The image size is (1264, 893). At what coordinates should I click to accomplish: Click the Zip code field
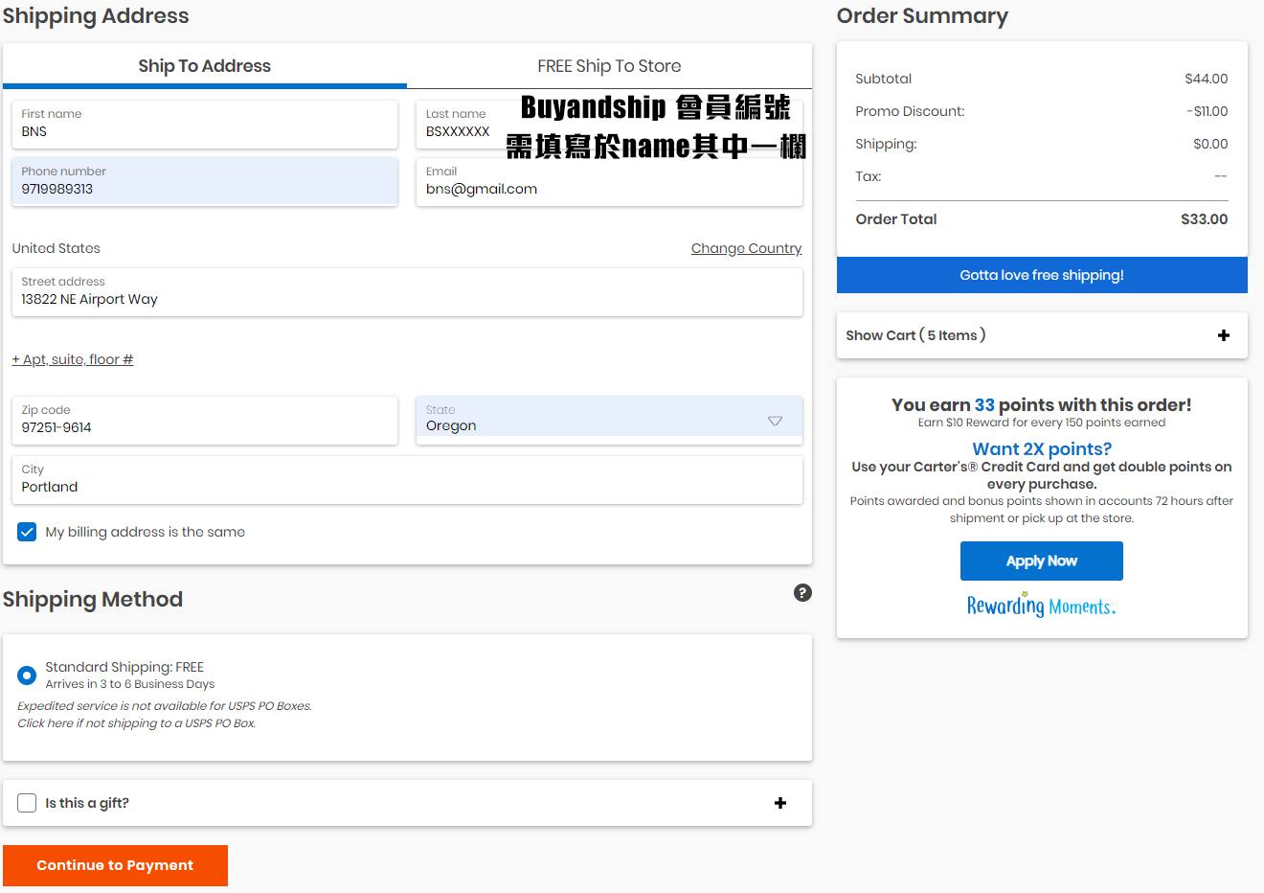[204, 422]
